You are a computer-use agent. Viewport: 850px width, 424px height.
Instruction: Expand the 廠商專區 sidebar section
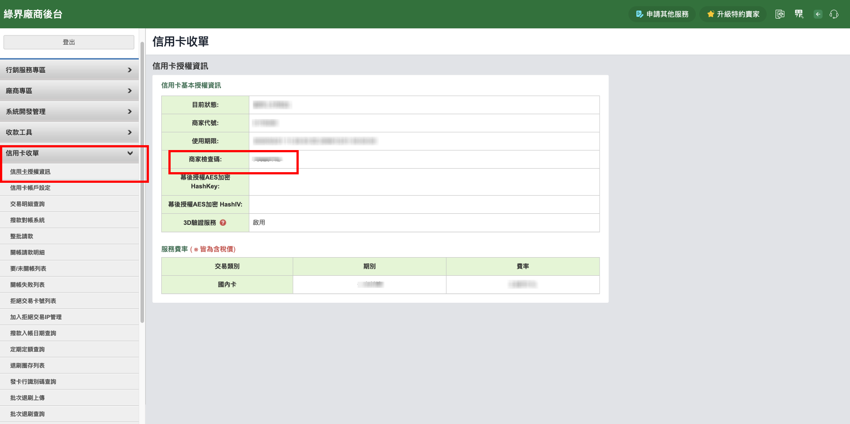tap(69, 91)
